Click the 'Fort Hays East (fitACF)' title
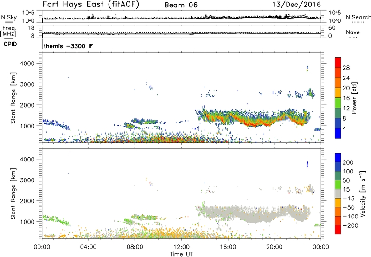 tap(91, 5)
